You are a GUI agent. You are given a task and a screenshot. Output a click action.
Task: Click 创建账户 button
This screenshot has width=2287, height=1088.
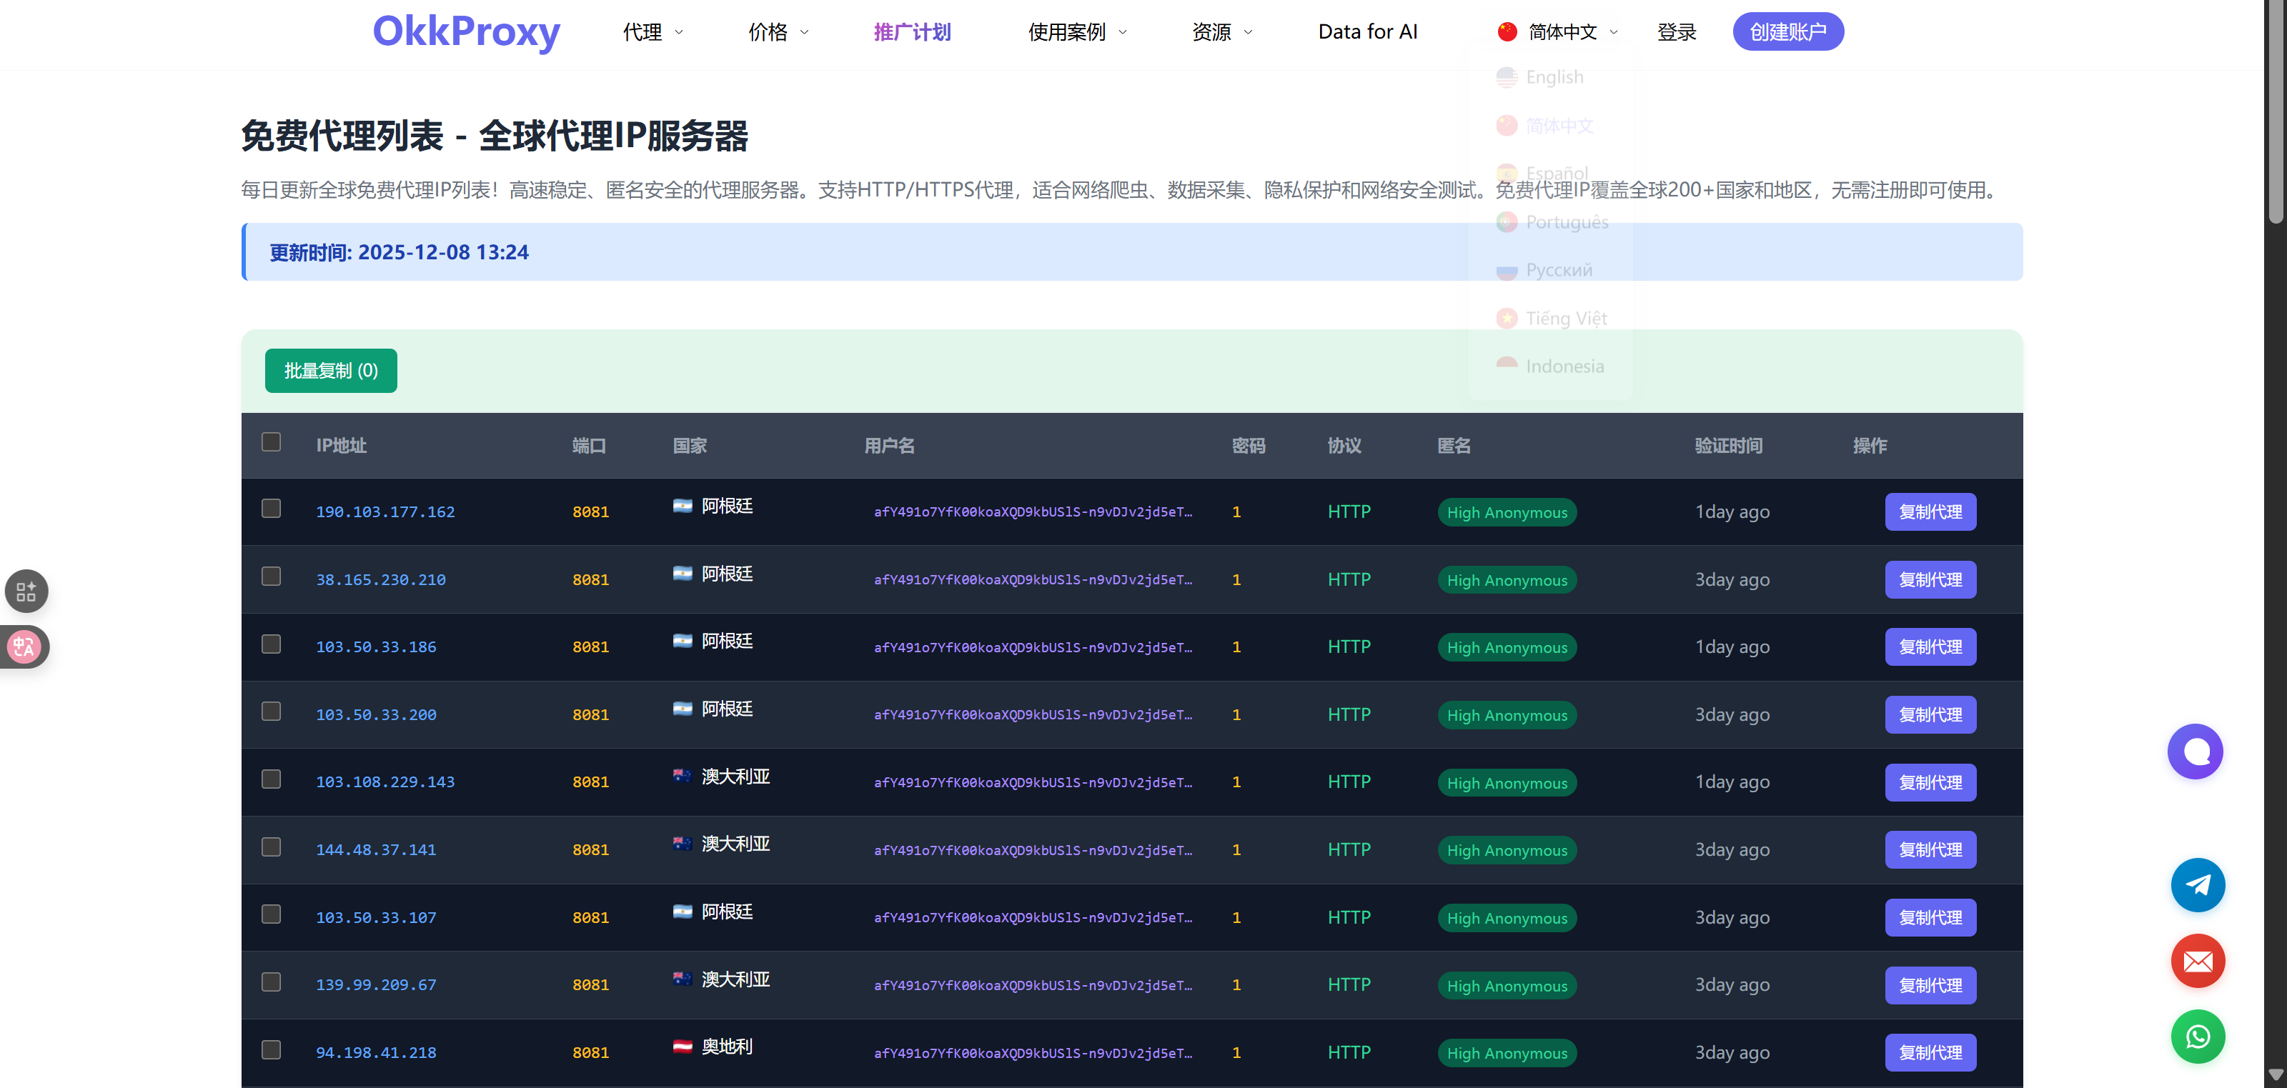point(1787,32)
